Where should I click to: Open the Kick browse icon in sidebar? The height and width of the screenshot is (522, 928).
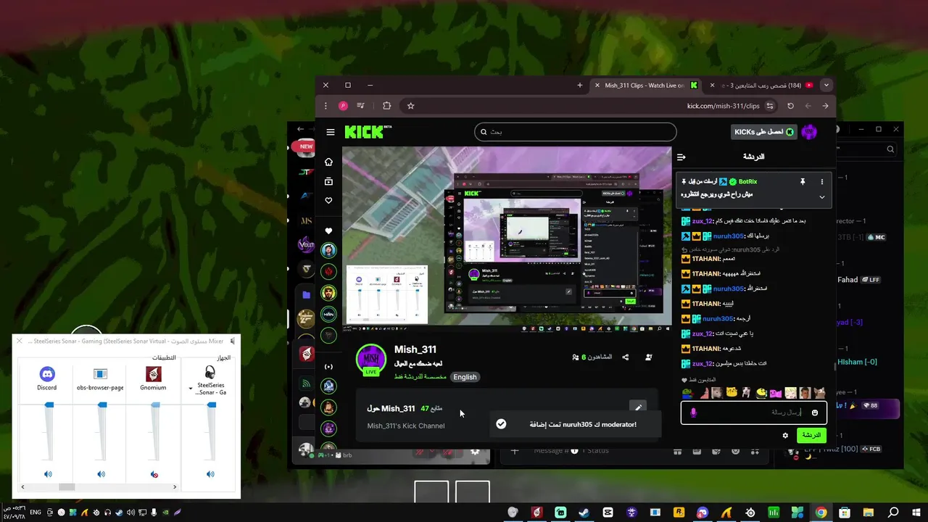pyautogui.click(x=328, y=181)
